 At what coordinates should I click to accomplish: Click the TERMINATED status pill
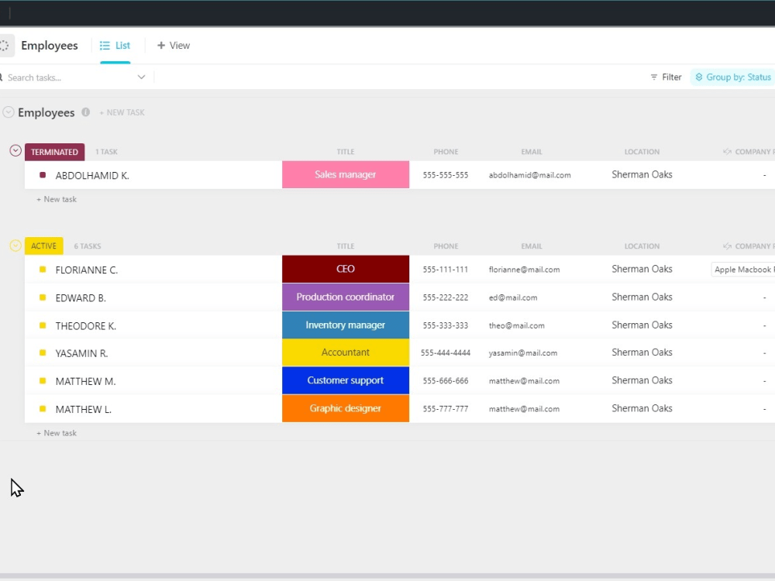pyautogui.click(x=54, y=152)
